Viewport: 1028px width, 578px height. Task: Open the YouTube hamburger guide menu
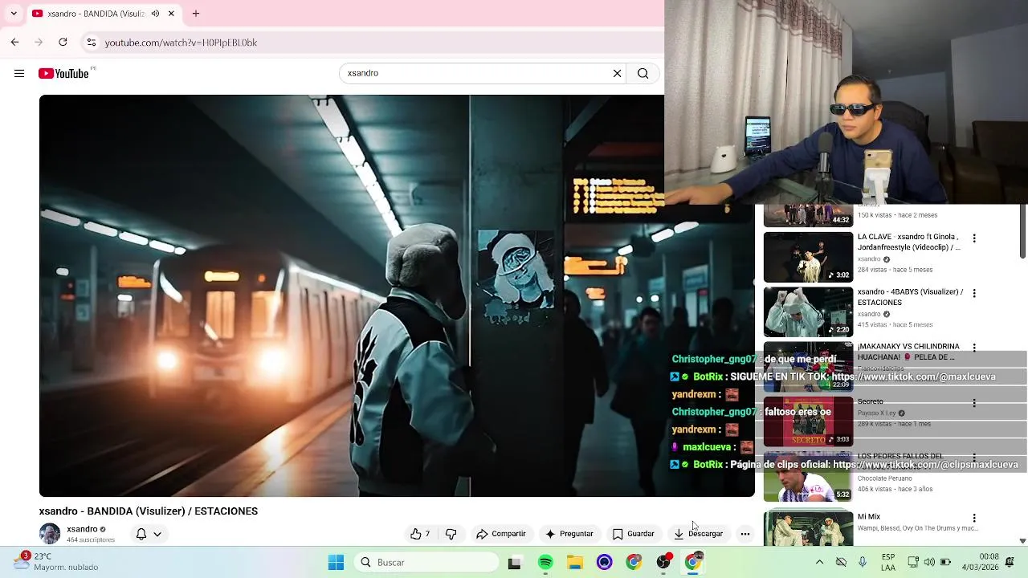(x=19, y=73)
